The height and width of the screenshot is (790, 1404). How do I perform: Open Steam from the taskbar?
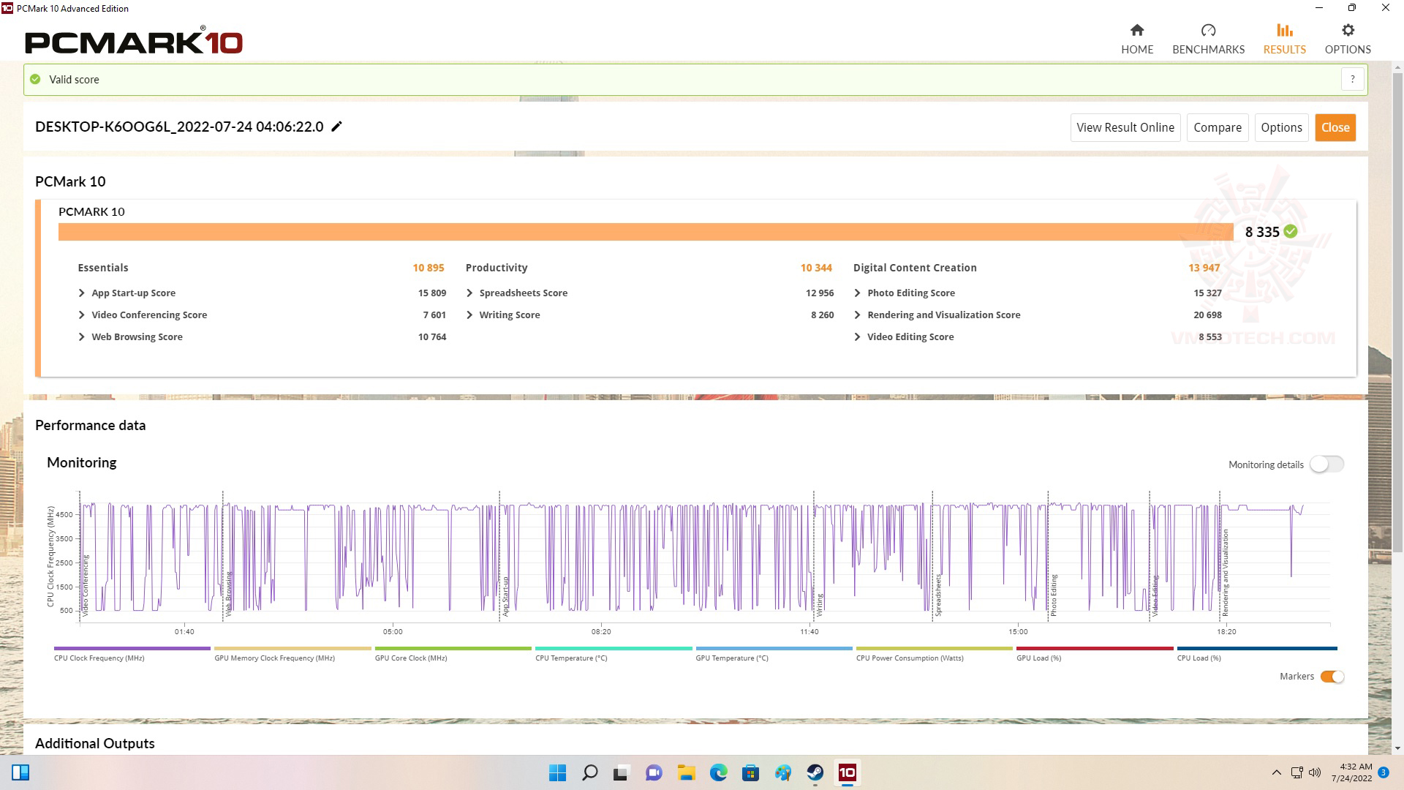click(x=815, y=772)
